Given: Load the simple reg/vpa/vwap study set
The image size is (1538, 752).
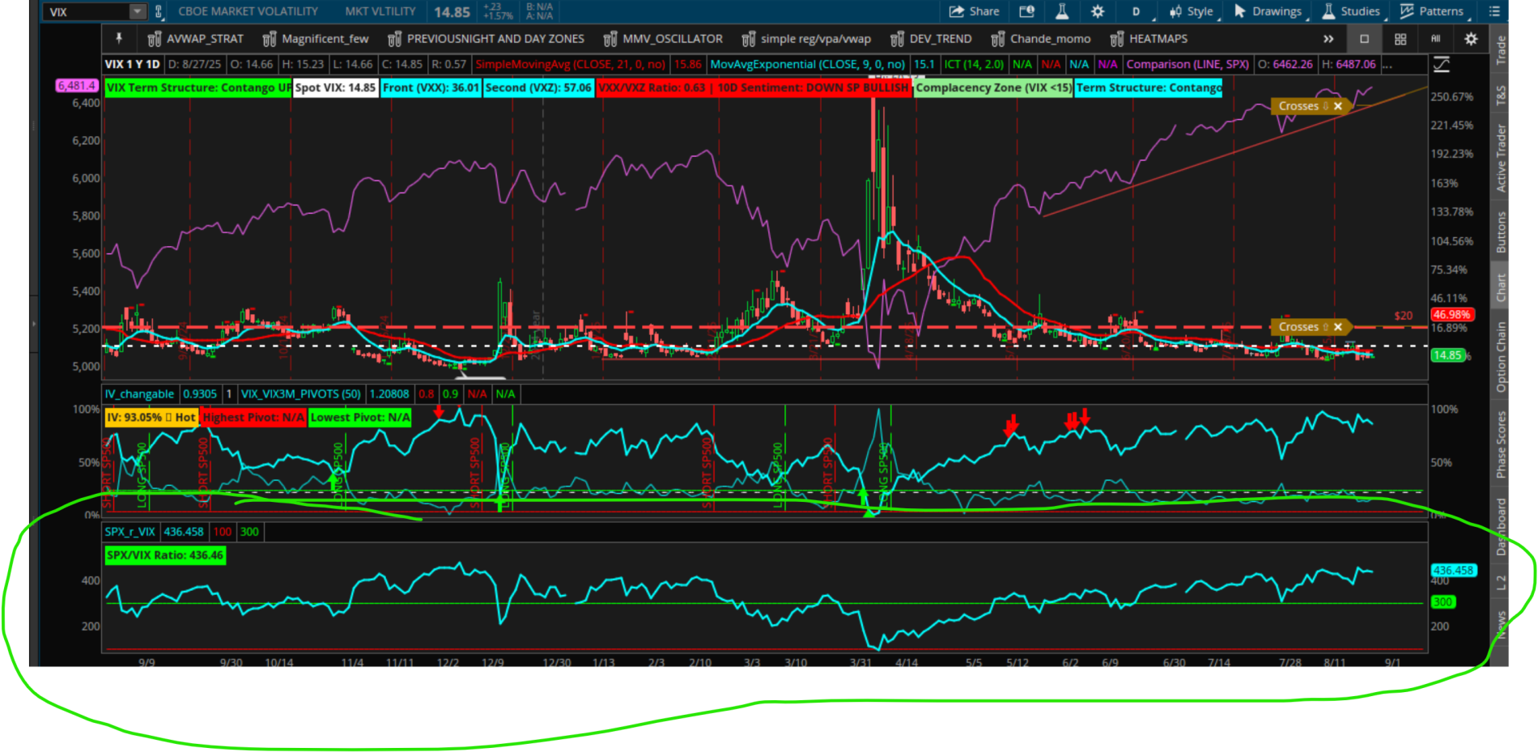Looking at the screenshot, I should pyautogui.click(x=806, y=39).
